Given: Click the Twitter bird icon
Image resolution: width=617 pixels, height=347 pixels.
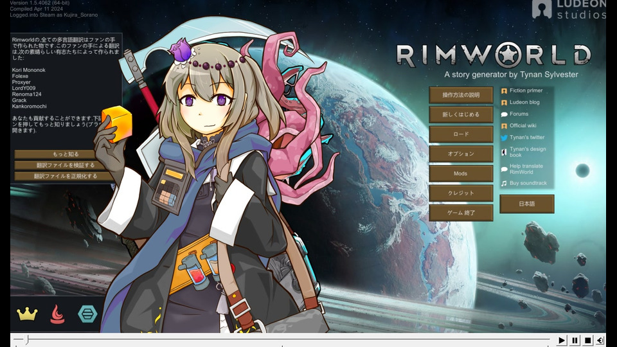Looking at the screenshot, I should pos(504,138).
